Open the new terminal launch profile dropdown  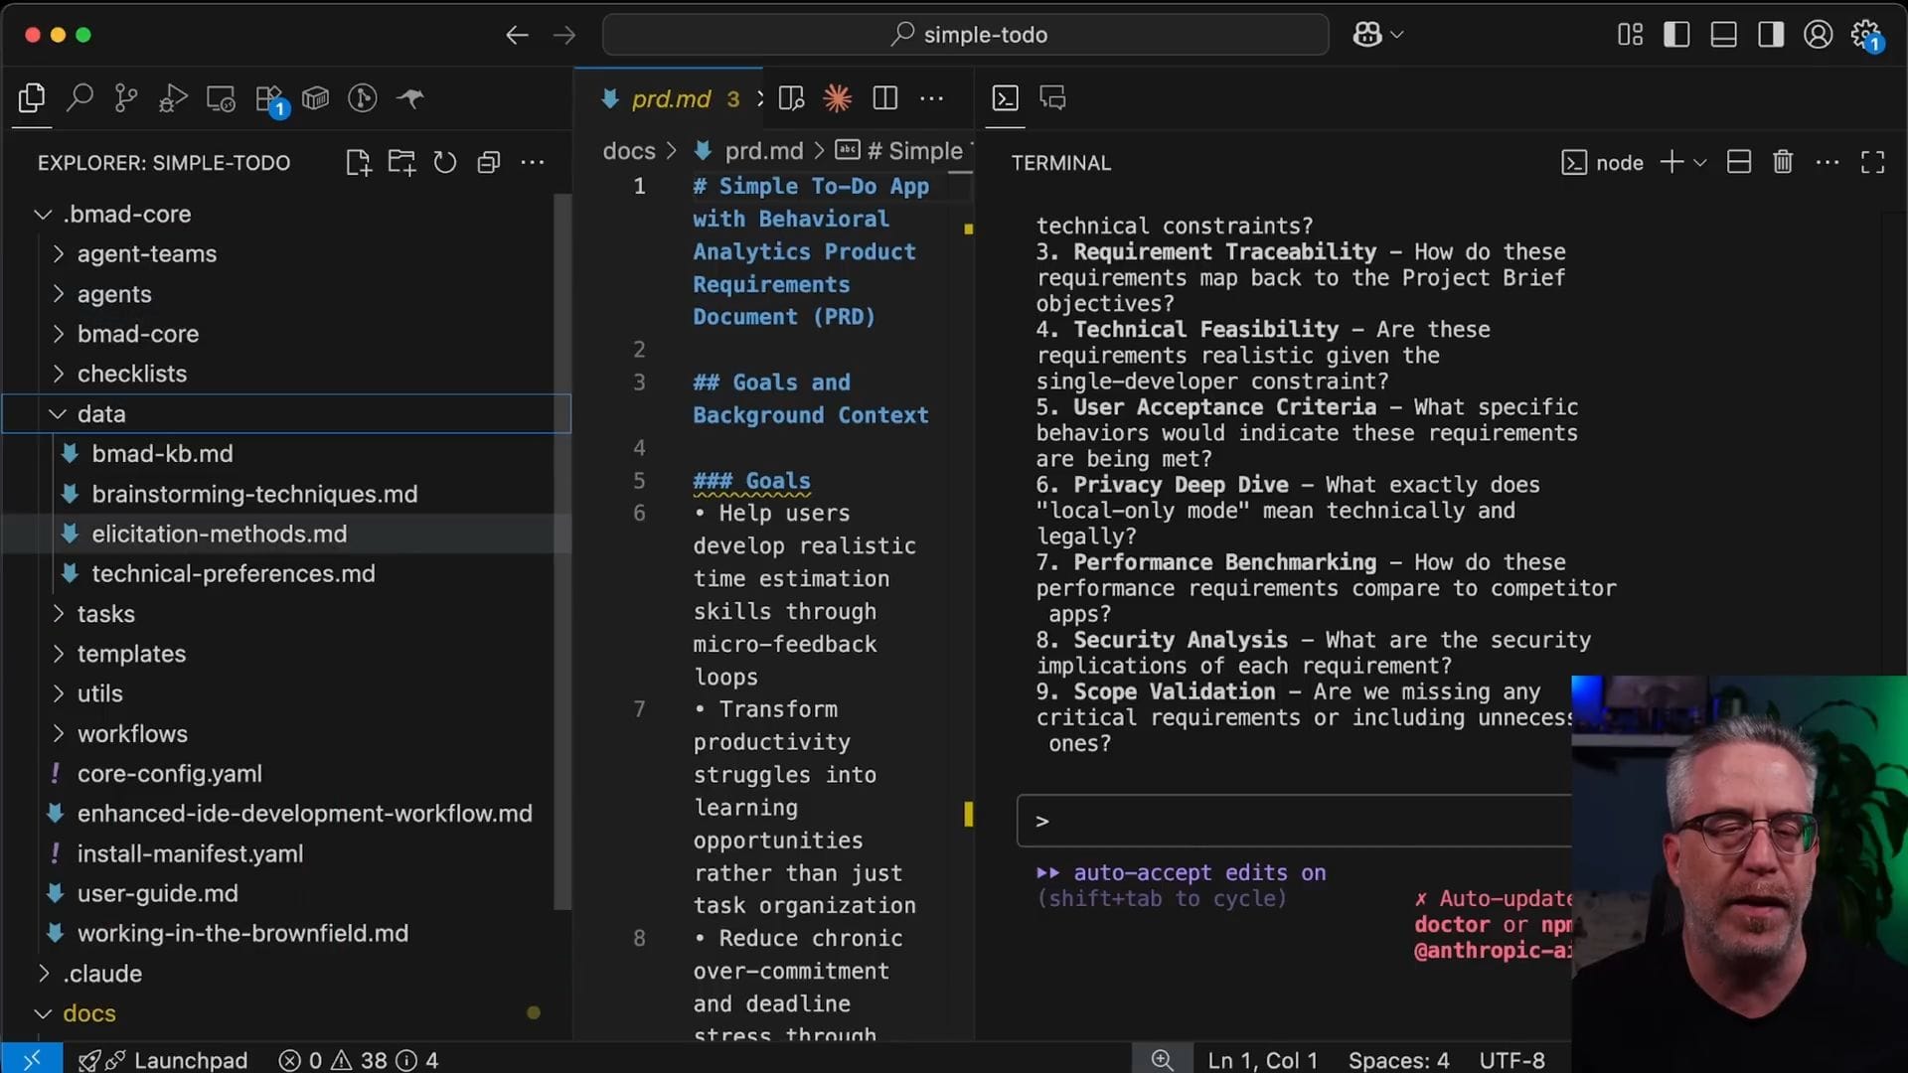tap(1700, 163)
